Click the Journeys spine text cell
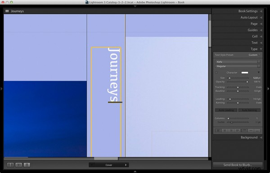This screenshot has width=270, height=173. point(106,102)
